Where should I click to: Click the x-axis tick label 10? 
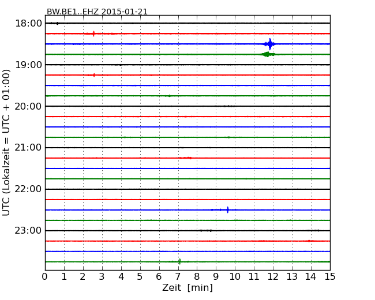[x=235, y=277]
